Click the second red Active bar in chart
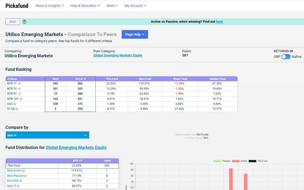304x190 pixels. [x=246, y=182]
